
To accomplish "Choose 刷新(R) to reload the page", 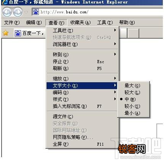I will click(x=82, y=68).
